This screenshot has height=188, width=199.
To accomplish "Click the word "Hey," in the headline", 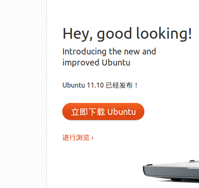I will click(x=78, y=34).
